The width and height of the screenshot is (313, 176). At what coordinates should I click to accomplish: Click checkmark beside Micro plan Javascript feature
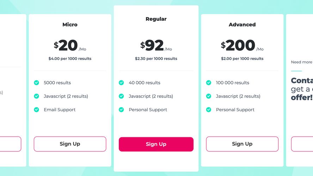coord(36,96)
